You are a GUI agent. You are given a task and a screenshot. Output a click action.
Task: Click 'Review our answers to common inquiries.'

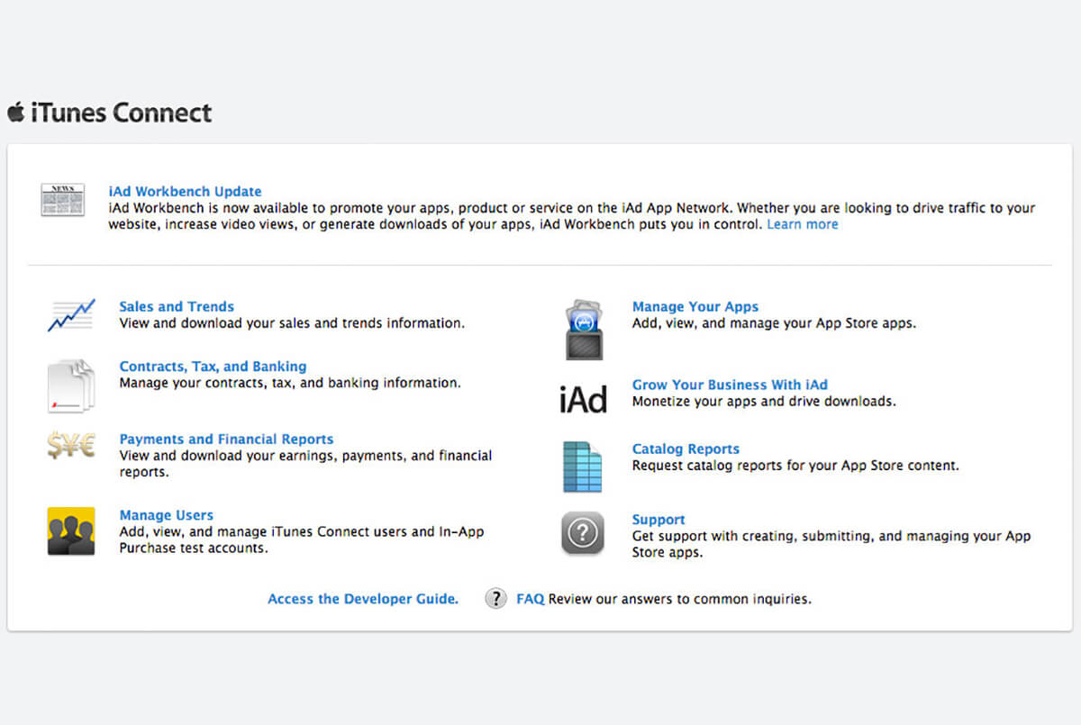[x=680, y=599]
